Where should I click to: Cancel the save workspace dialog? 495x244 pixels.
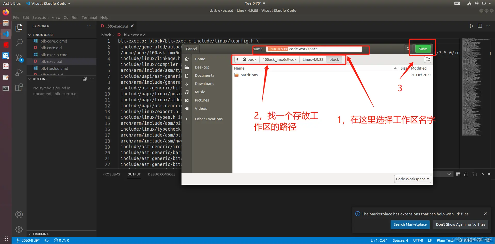[192, 49]
